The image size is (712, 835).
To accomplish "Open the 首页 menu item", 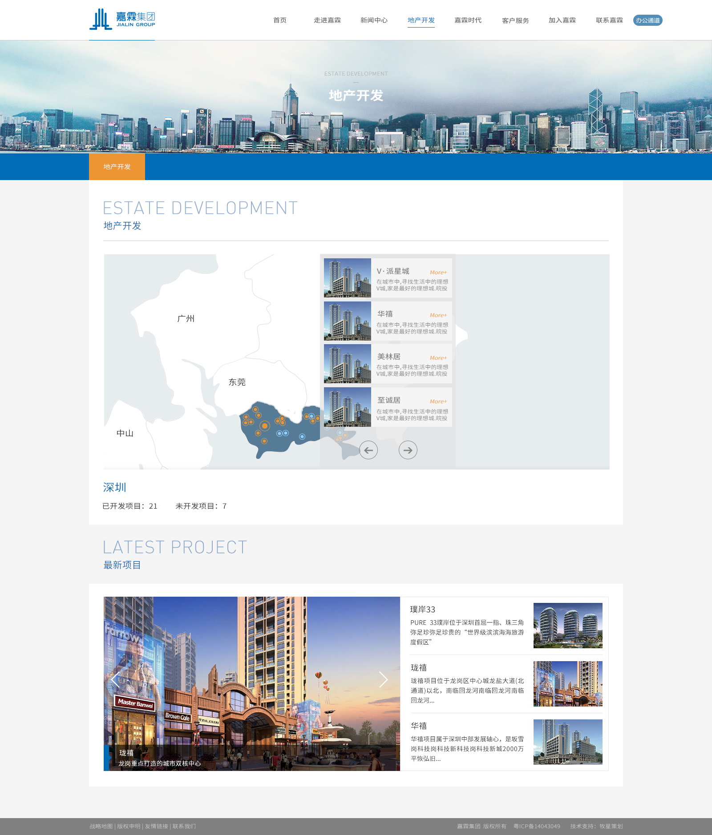I will click(x=279, y=20).
